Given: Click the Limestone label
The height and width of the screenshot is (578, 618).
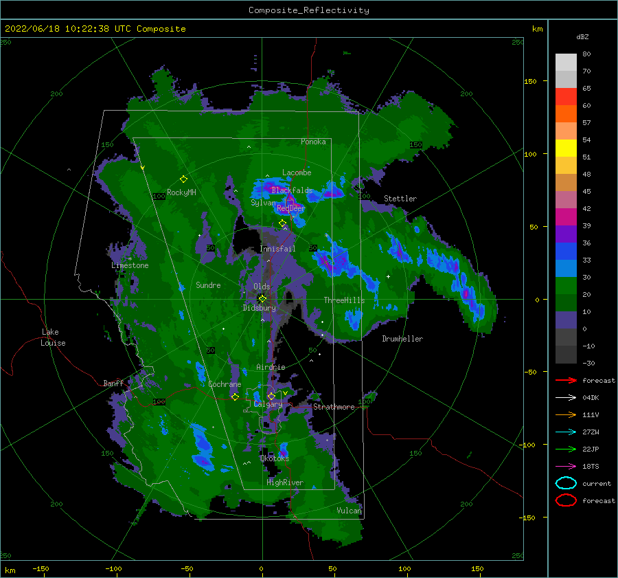Looking at the screenshot, I should (x=130, y=265).
